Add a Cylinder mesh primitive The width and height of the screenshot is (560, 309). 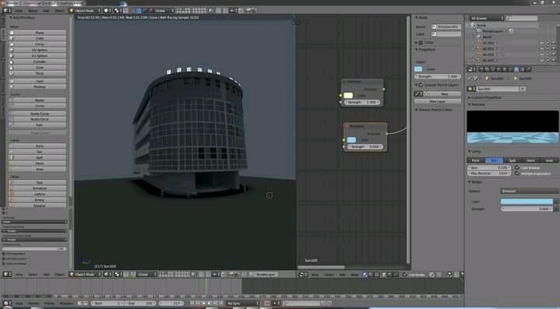point(37,61)
